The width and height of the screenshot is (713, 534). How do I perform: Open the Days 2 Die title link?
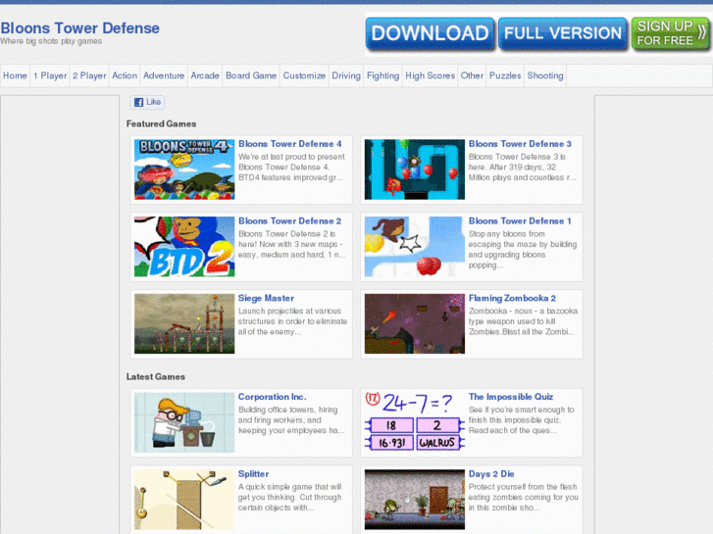(x=491, y=474)
